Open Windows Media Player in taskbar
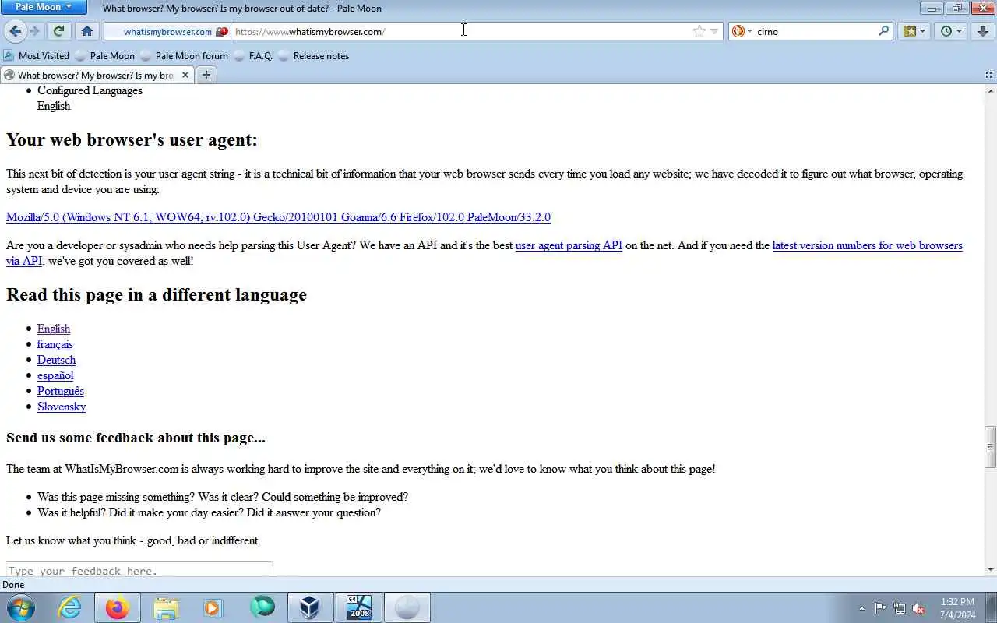Screen dimensions: 997x623 click(213, 607)
